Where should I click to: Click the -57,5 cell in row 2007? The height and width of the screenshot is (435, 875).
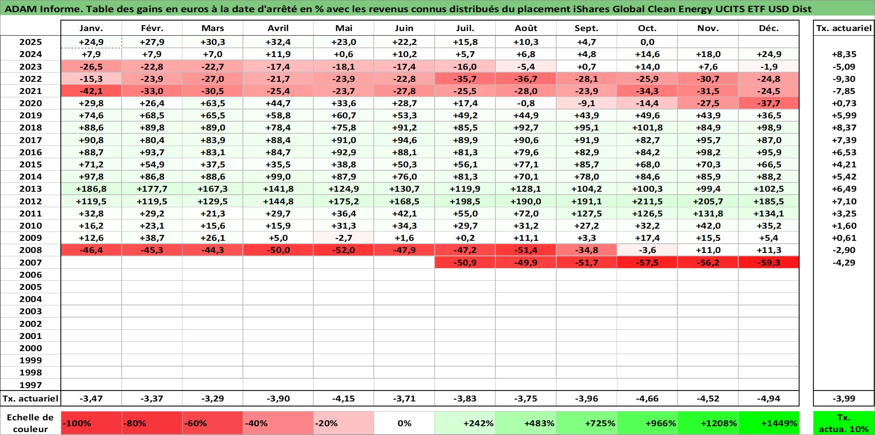[647, 263]
